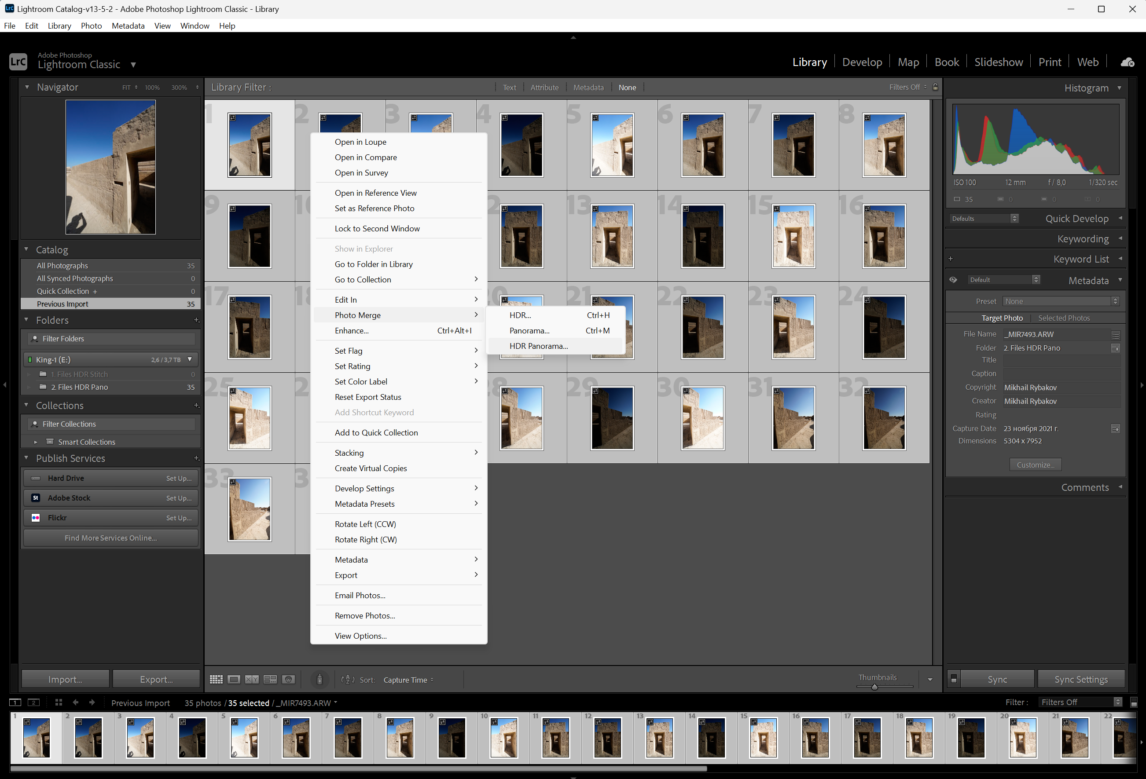Image resolution: width=1146 pixels, height=779 pixels.
Task: Switch to the Develop module
Action: tap(861, 62)
